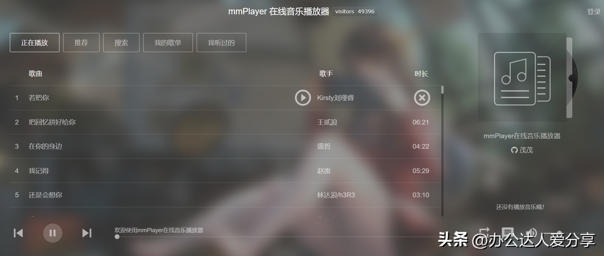Screen dimensions: 604x256
Task: Remove 若把你 from the playlist
Action: (x=422, y=98)
